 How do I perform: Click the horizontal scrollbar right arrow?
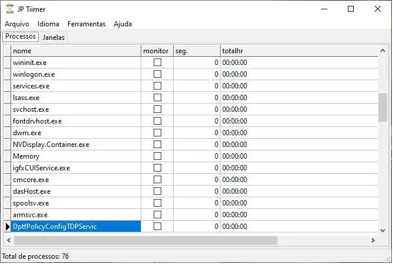coord(372,241)
